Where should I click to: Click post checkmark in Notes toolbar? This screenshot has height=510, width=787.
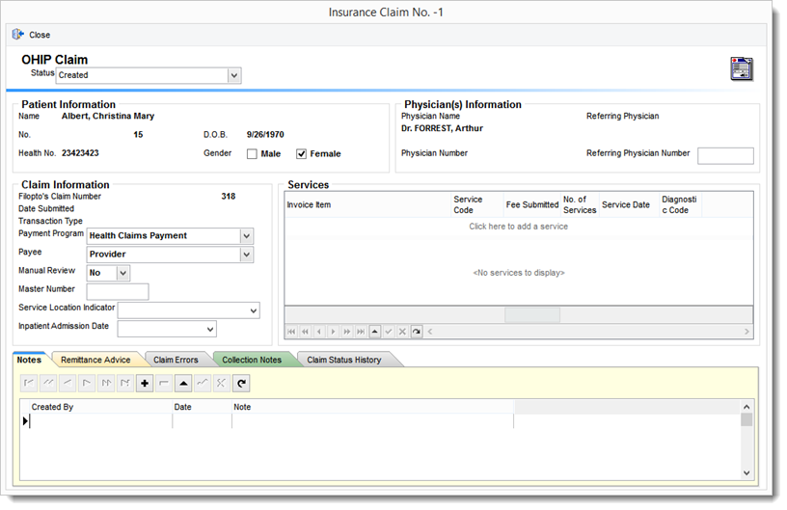(x=203, y=383)
